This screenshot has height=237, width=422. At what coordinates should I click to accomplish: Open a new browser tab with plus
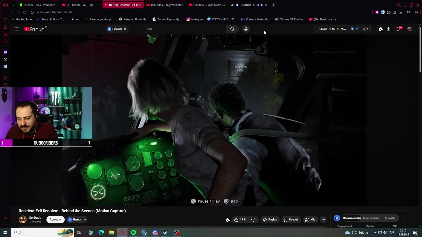pos(273,5)
